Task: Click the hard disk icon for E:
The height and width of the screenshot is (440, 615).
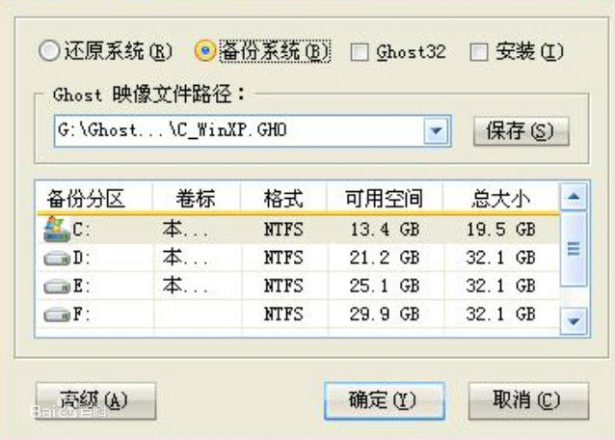Action: click(57, 287)
